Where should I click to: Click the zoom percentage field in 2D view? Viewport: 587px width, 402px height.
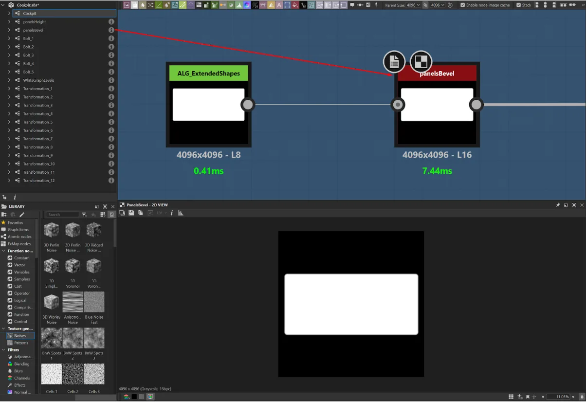558,397
